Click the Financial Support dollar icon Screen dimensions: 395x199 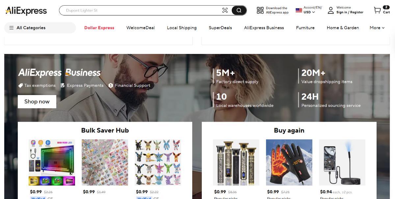coord(111,86)
